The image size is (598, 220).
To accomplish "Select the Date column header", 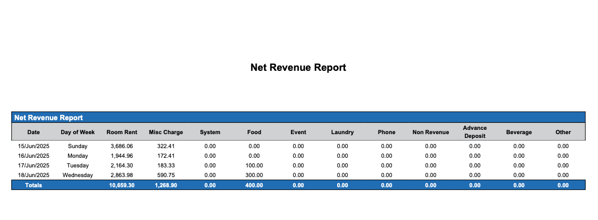I will pyautogui.click(x=33, y=132).
